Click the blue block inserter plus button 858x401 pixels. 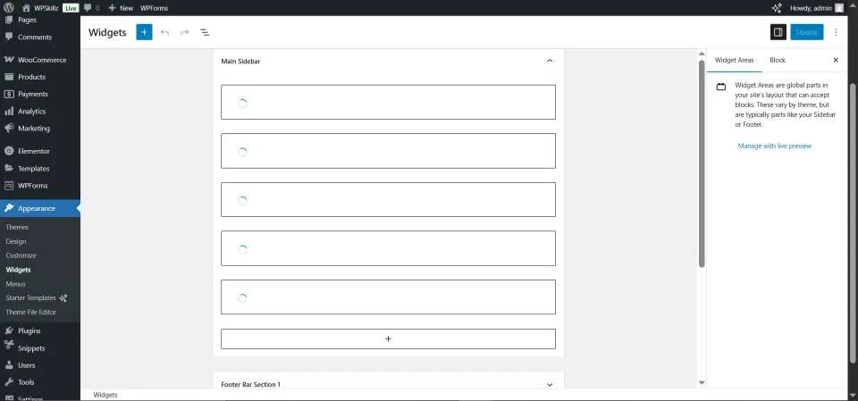[144, 32]
